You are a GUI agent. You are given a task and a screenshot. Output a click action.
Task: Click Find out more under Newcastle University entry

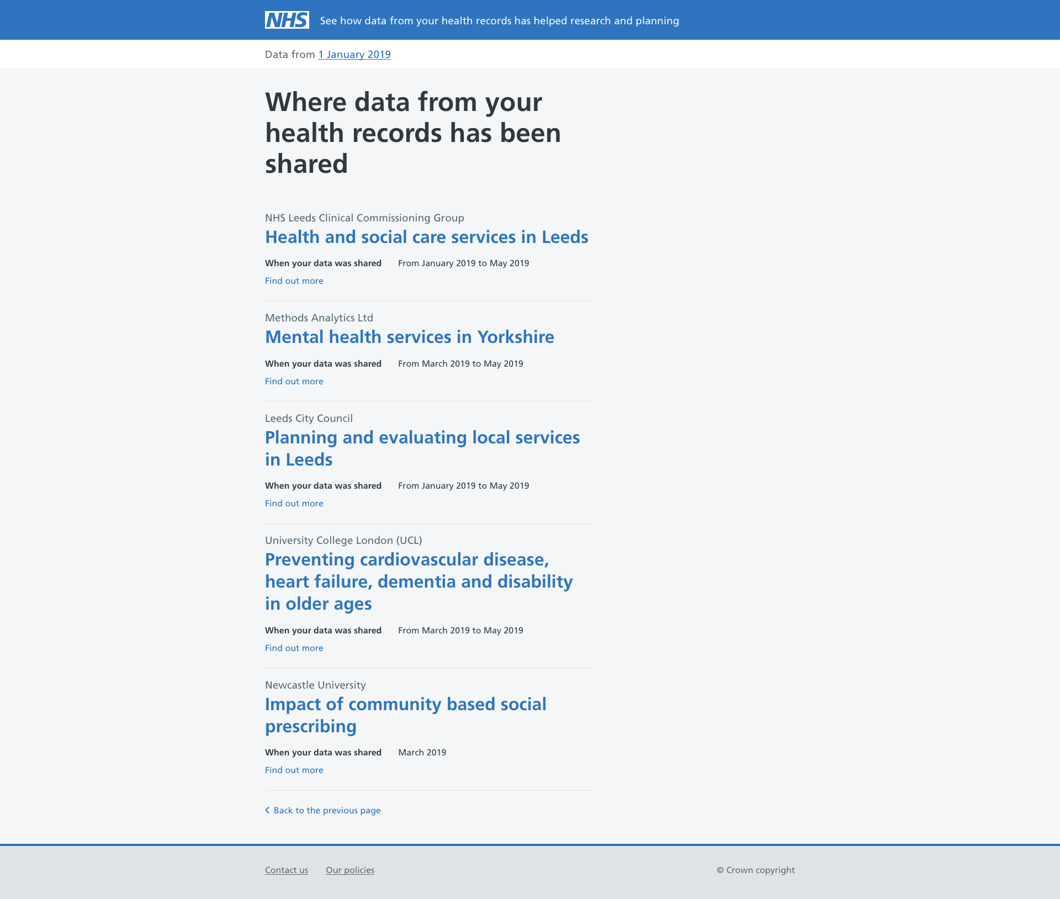coord(294,770)
